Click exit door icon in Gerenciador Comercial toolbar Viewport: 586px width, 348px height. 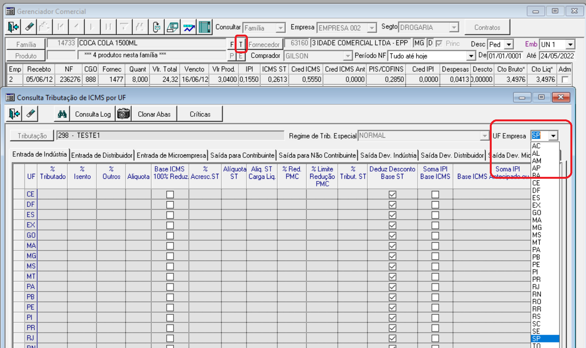pos(13,27)
